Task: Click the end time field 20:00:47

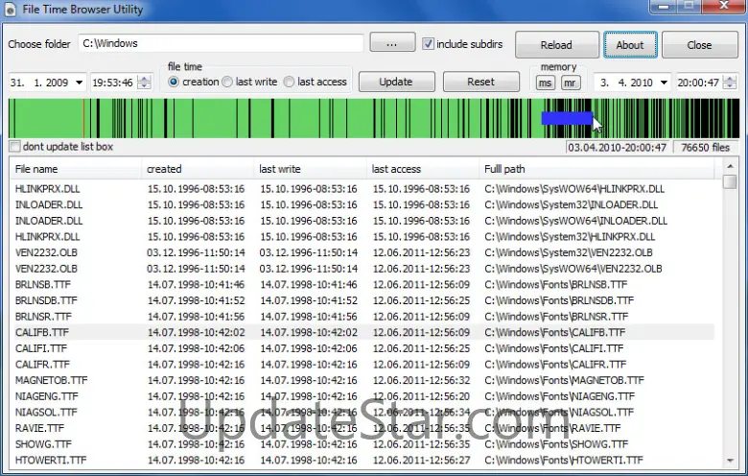Action: click(698, 83)
